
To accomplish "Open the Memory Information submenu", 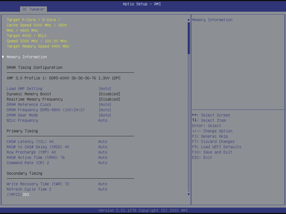I will 27,57.
